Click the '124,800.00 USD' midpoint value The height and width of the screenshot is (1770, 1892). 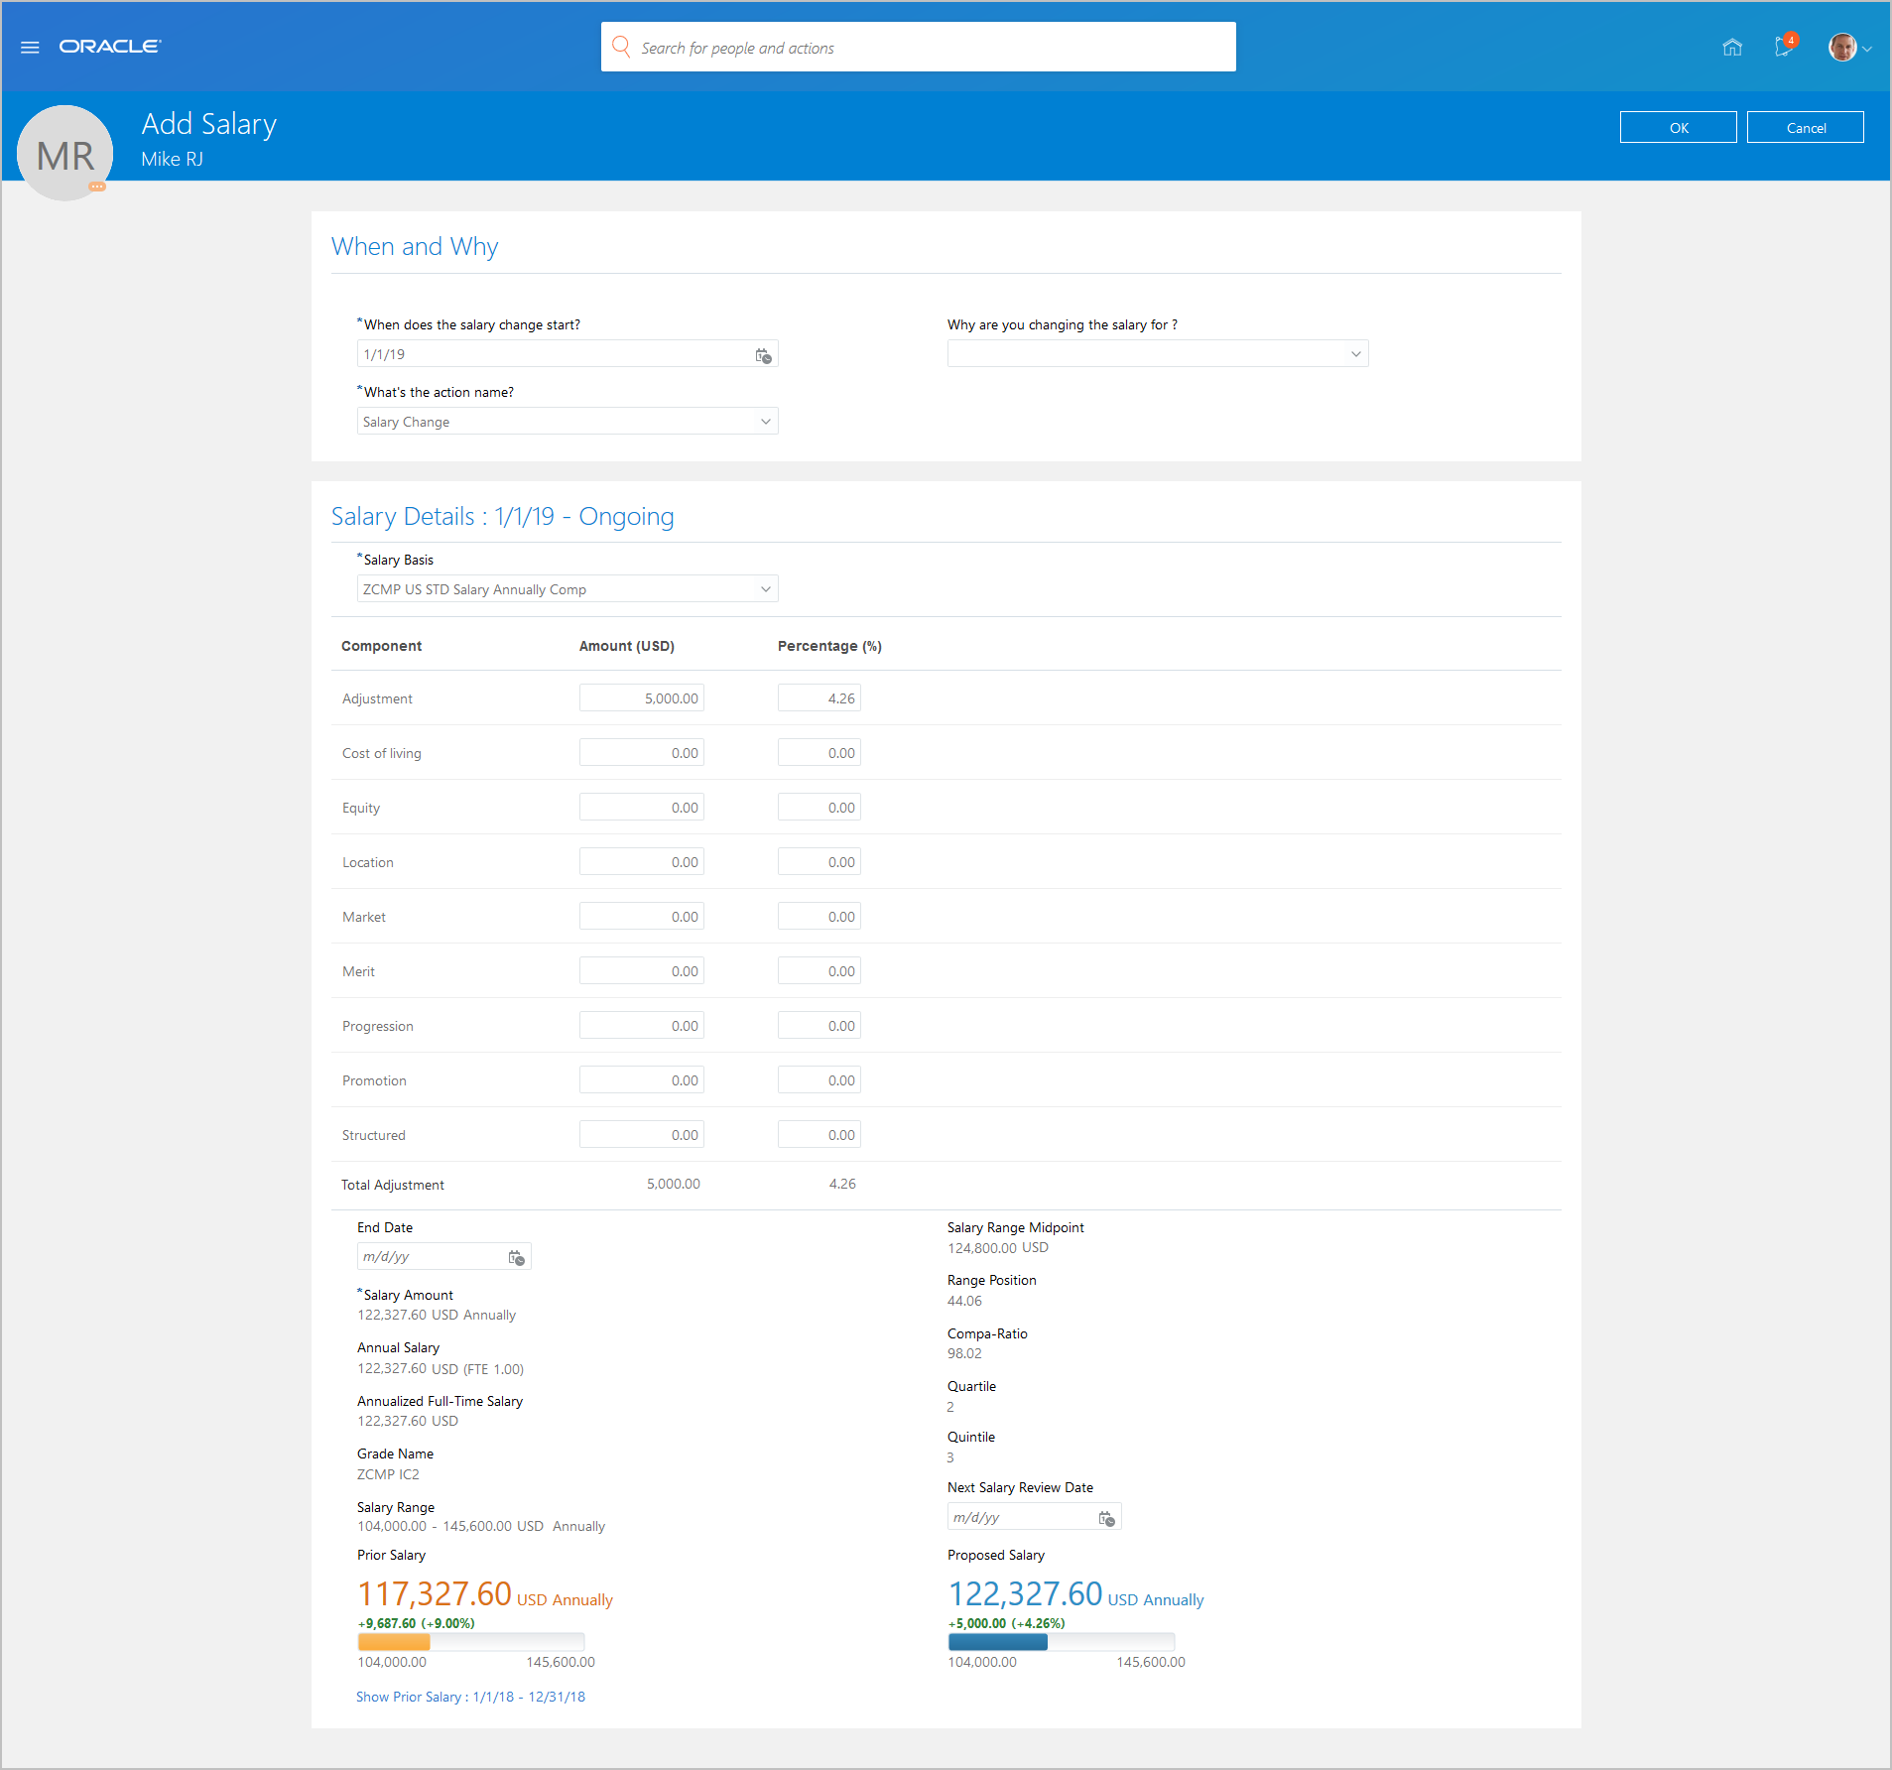(998, 1248)
